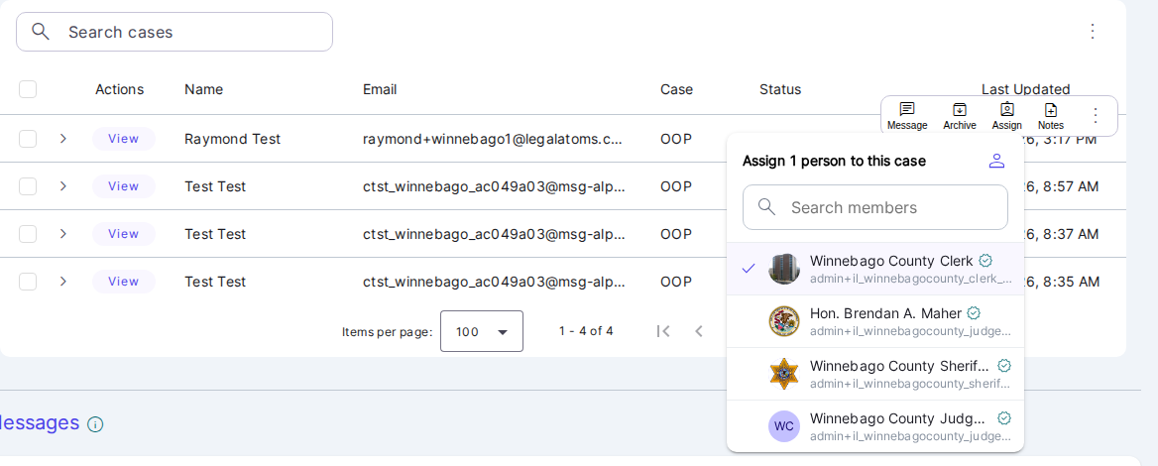
Task: Open the table options three-dot menu
Action: click(x=1093, y=31)
